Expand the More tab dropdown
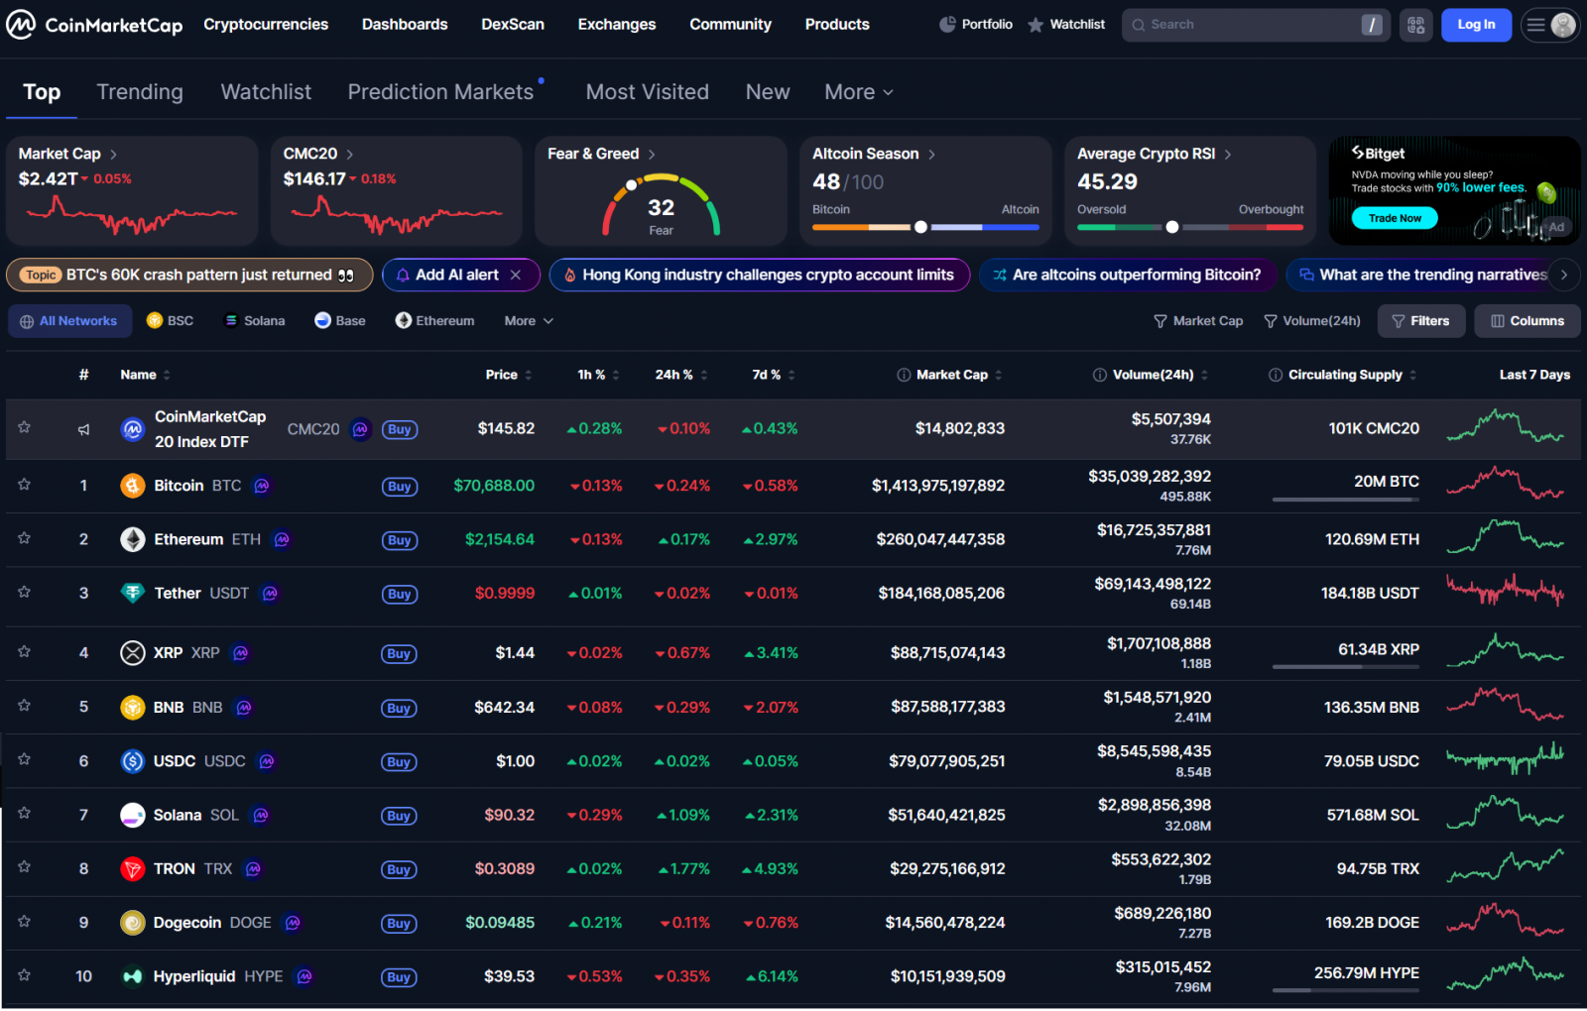This screenshot has height=1011, width=1587. coord(859,92)
